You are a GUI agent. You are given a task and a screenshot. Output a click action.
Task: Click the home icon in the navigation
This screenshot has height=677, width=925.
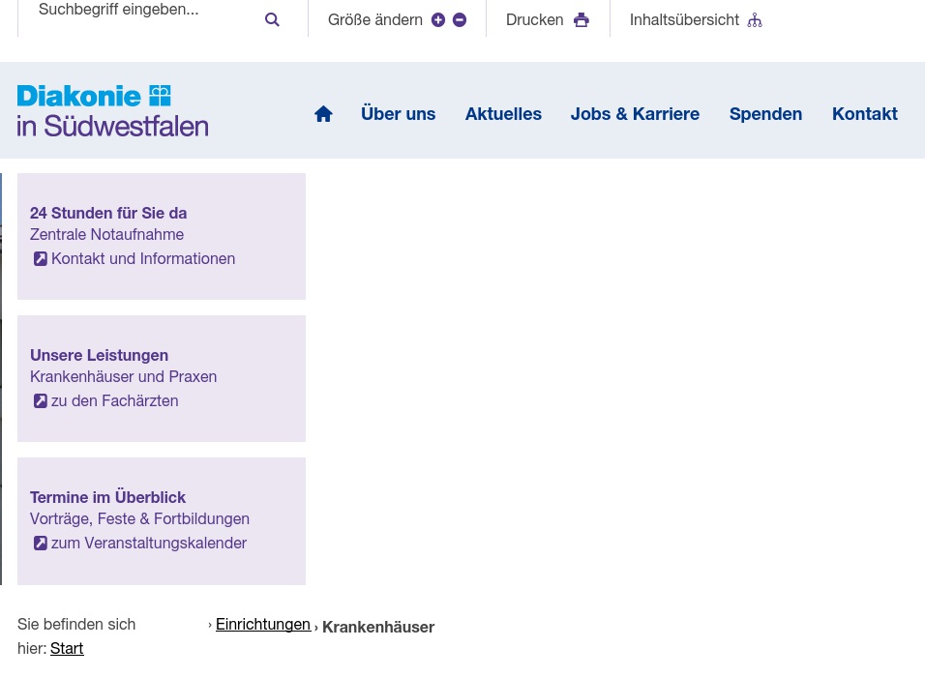tap(323, 113)
